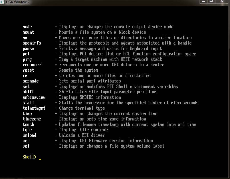The image size is (230, 179).
Task: Click the 'ping' command entry
Action: [27, 59]
